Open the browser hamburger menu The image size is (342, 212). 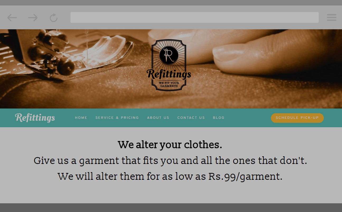(331, 17)
